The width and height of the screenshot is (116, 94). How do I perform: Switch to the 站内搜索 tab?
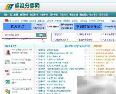[x=78, y=46]
